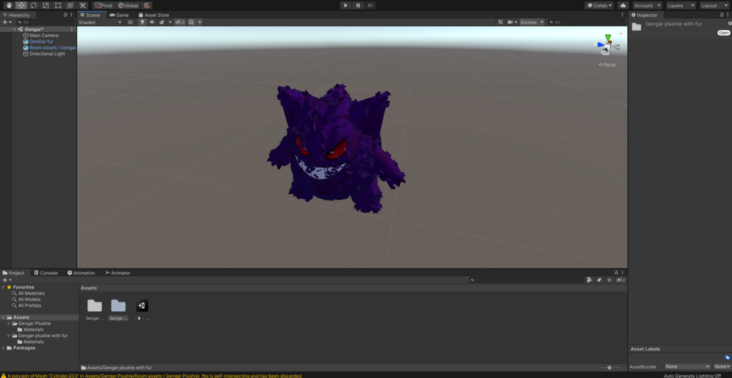Select All Prefabs favorite search
The height and width of the screenshot is (378, 732).
pyautogui.click(x=29, y=305)
